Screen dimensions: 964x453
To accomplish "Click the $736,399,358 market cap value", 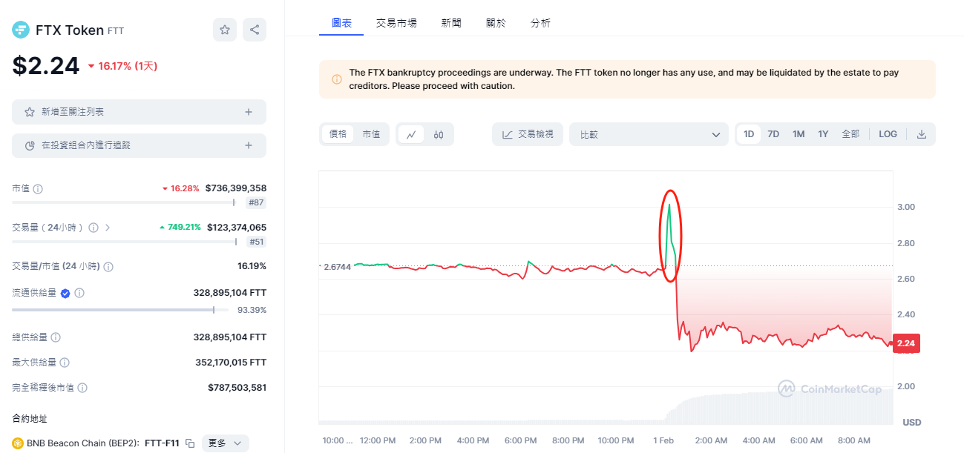I will pos(236,188).
